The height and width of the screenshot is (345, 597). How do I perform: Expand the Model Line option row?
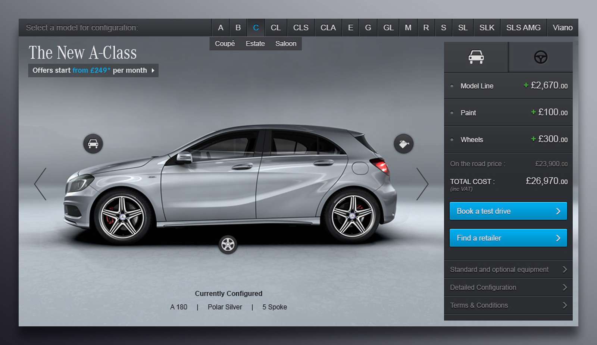point(508,86)
